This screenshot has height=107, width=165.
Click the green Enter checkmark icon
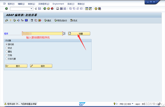[7, 9]
